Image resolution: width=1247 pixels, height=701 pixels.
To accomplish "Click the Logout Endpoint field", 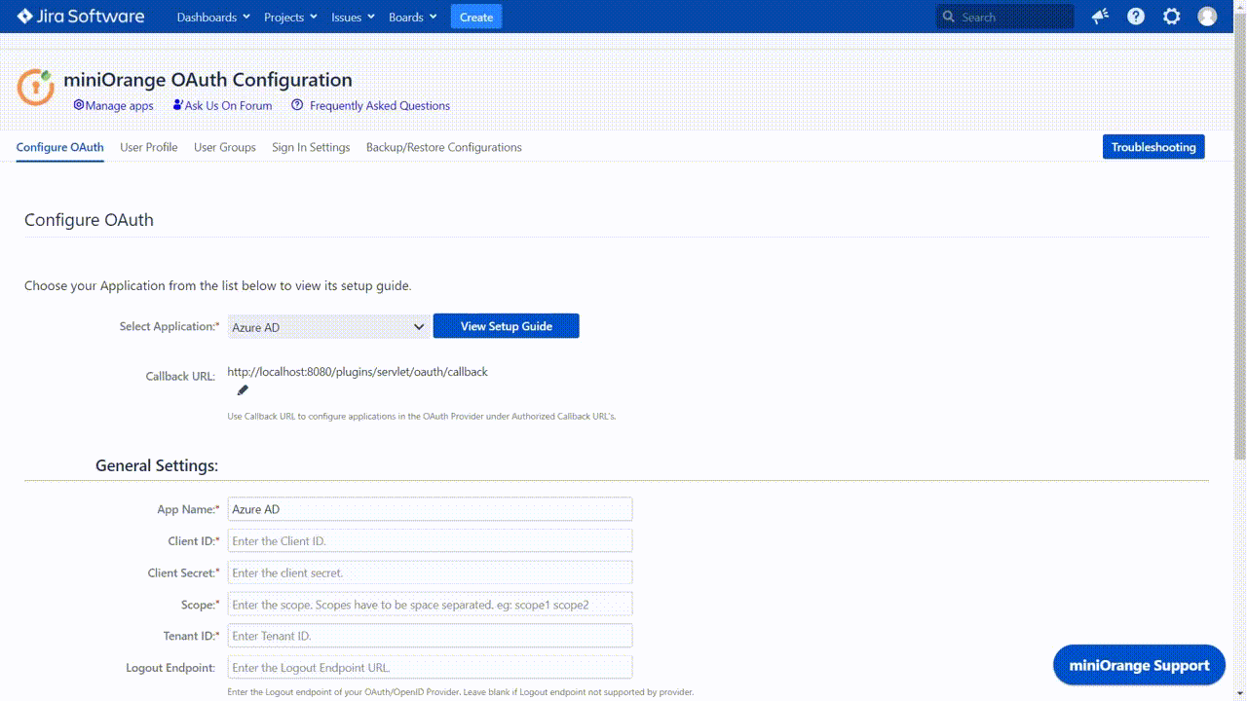I will click(x=430, y=667).
